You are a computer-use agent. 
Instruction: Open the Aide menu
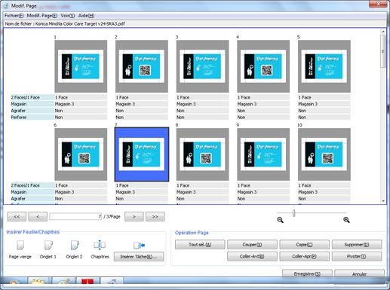86,16
